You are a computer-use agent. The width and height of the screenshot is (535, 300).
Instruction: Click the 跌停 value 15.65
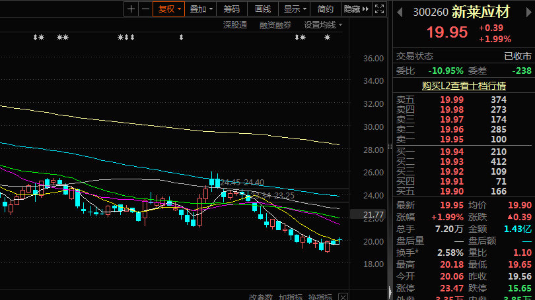tap(520, 288)
